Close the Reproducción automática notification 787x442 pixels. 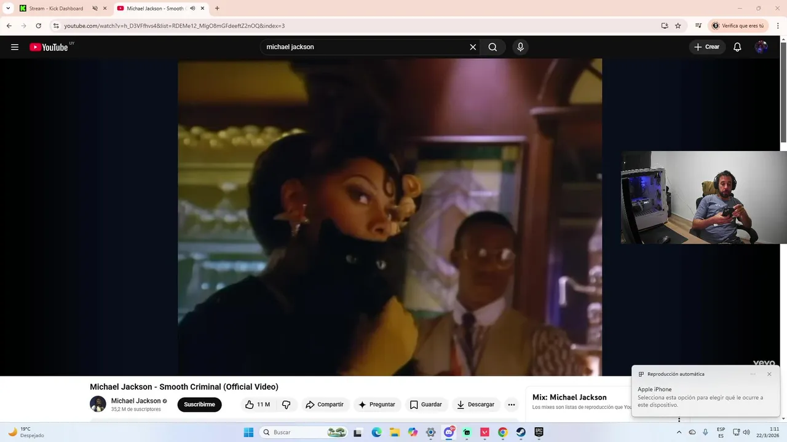tap(769, 374)
